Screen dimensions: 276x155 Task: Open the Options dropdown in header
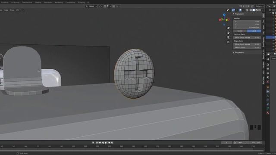pyautogui.click(x=260, y=6)
